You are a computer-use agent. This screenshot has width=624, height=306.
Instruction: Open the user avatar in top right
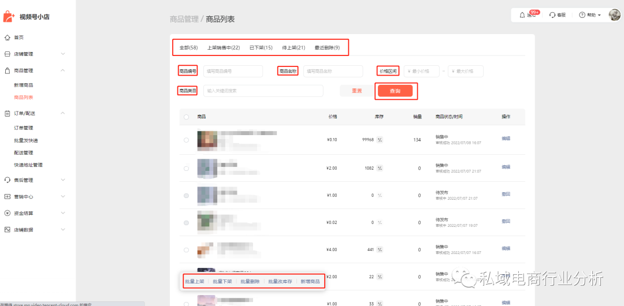pos(615,15)
